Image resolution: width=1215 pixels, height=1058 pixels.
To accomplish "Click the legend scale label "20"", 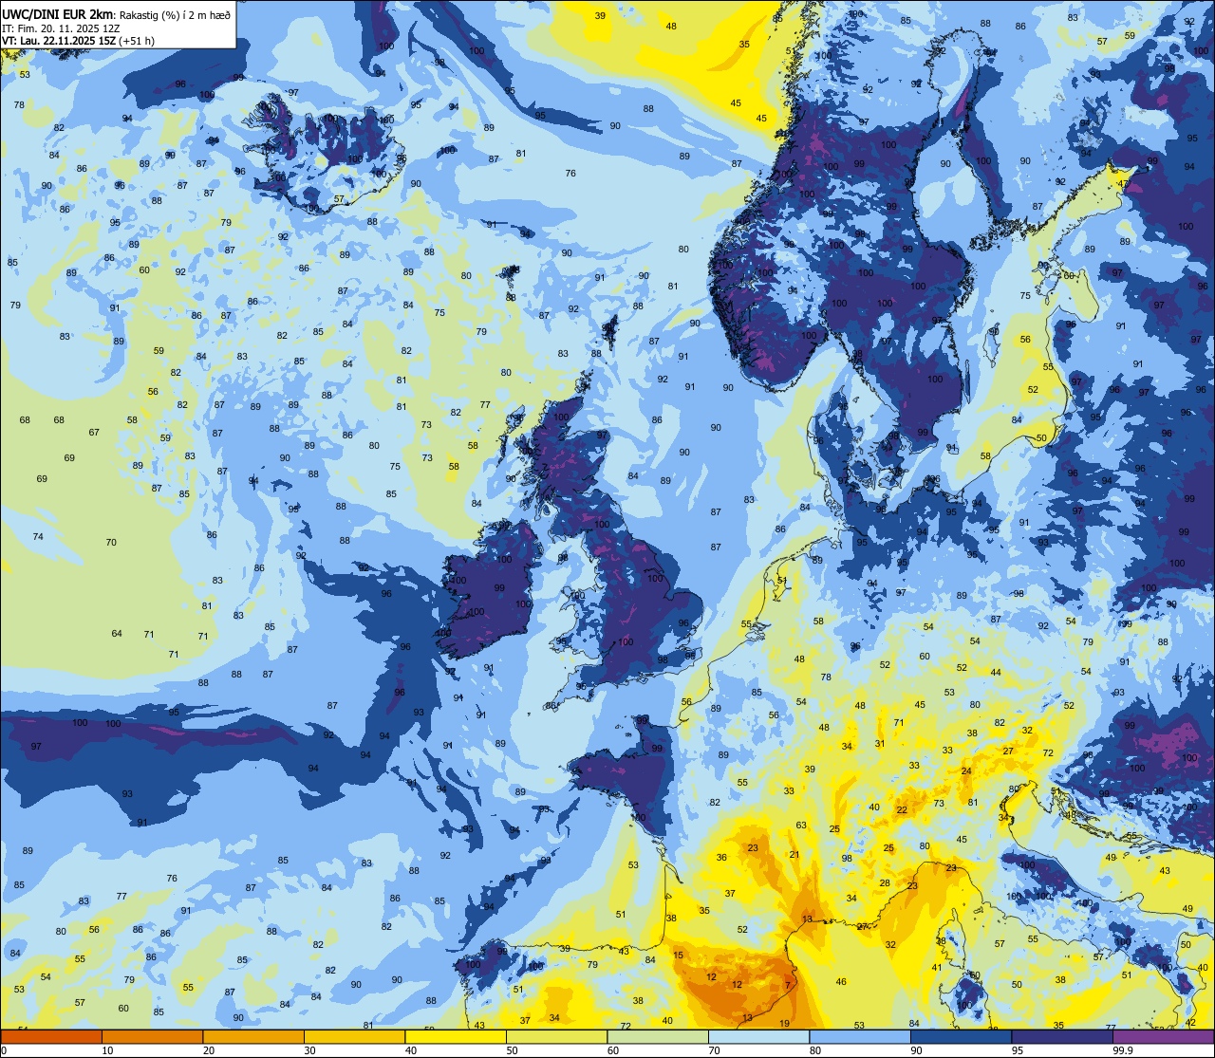I will coord(209,1050).
